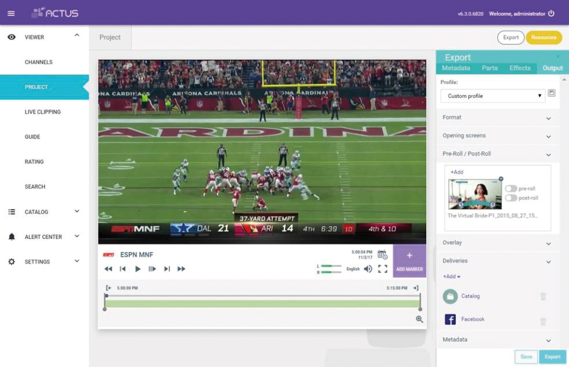Collapse the Deliveries section
The height and width of the screenshot is (367, 569).
click(548, 262)
